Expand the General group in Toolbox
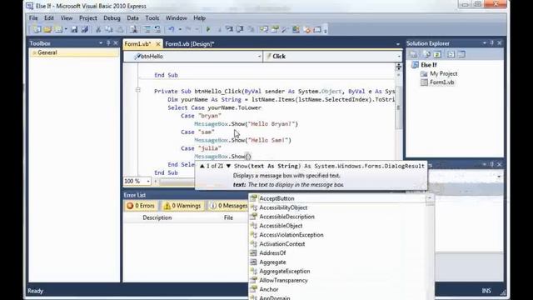 [x=34, y=52]
